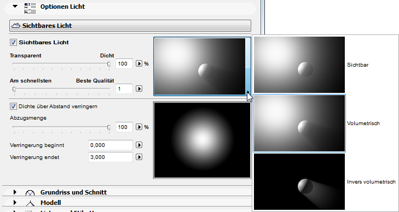Click the density percentage field showing 100
The height and width of the screenshot is (212, 399).
[124, 64]
